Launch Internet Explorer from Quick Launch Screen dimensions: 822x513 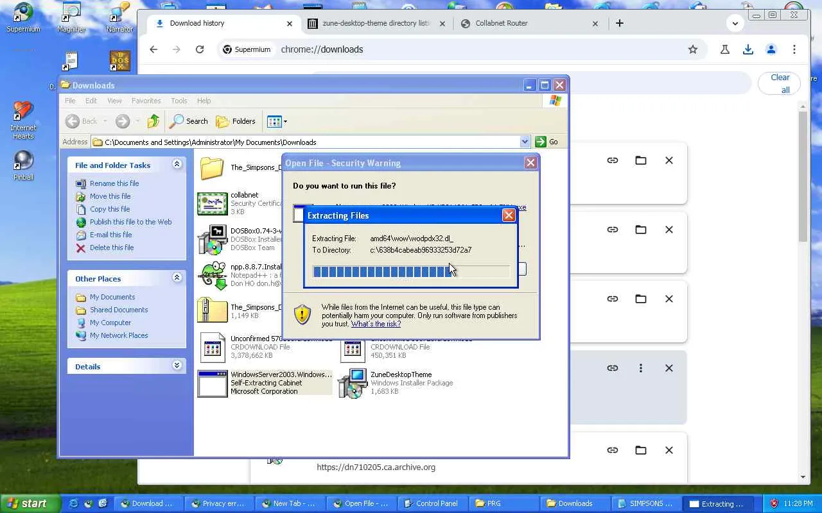point(73,503)
